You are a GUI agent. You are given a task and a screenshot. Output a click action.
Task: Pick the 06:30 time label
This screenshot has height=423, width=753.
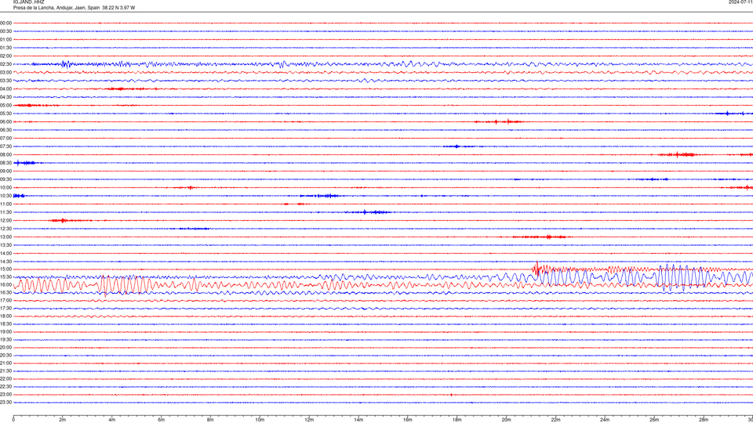5,130
